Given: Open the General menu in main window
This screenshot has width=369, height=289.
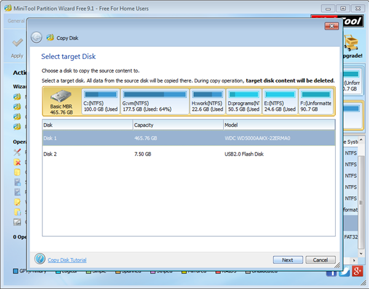Looking at the screenshot, I should 16,21.
